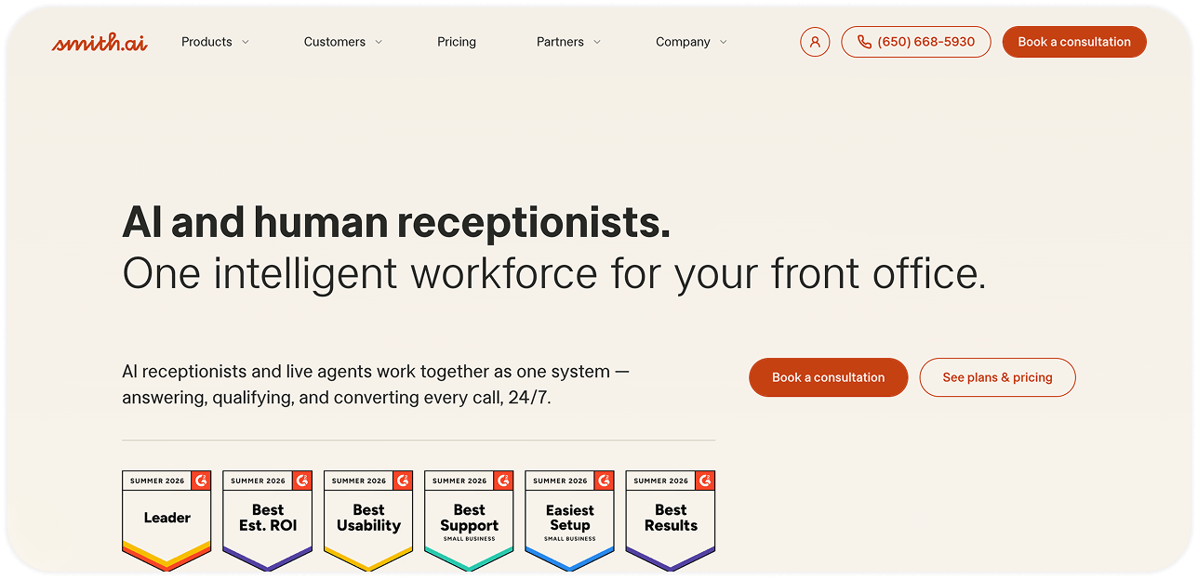Click See plans & pricing button
The height and width of the screenshot is (579, 1198).
997,377
